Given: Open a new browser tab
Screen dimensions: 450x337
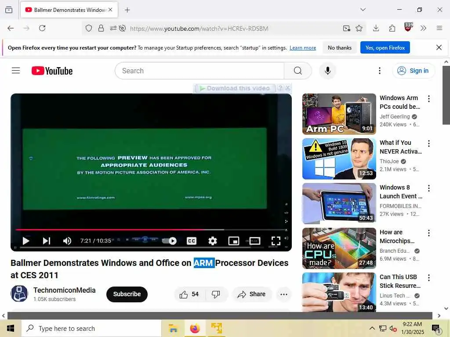Looking at the screenshot, I should [x=127, y=10].
